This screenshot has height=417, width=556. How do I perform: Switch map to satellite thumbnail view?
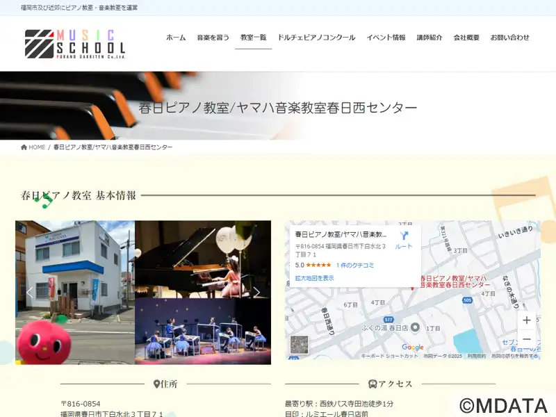[x=300, y=344]
